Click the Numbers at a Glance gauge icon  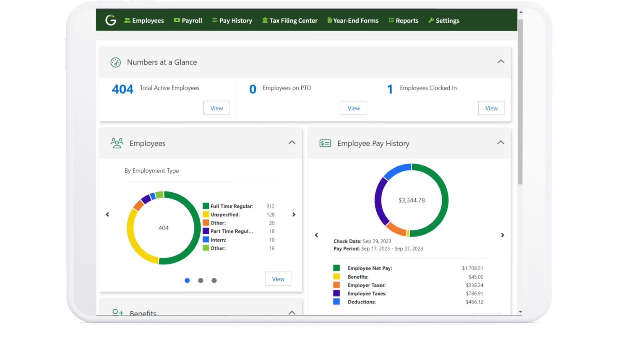116,62
